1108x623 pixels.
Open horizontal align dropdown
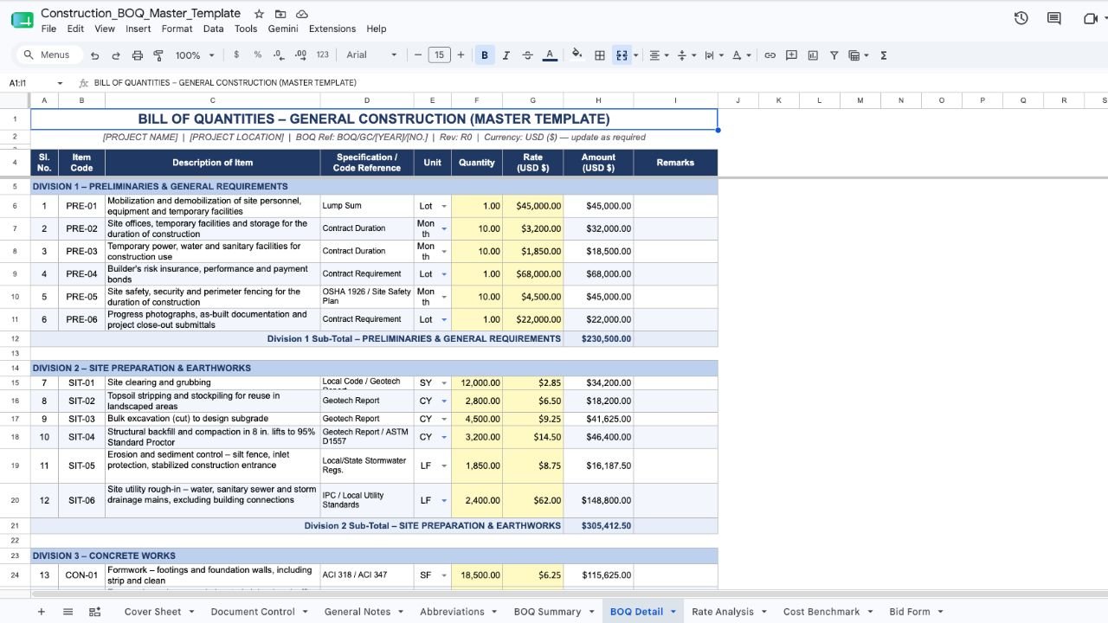(658, 55)
